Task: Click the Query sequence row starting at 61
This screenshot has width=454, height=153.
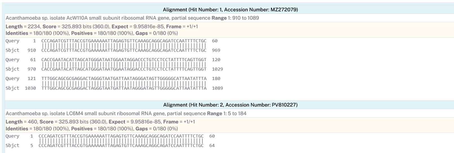Action: point(124,60)
